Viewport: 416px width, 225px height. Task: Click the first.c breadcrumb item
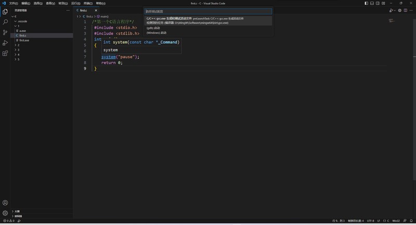click(x=88, y=17)
